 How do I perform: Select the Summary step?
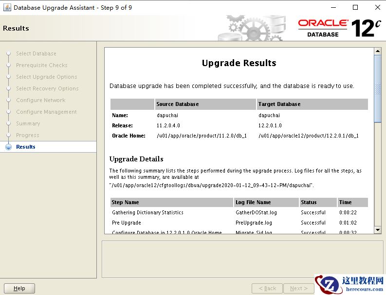tap(28, 123)
